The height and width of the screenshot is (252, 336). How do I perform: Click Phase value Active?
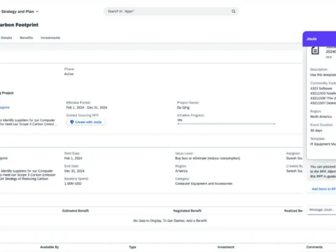pos(69,74)
